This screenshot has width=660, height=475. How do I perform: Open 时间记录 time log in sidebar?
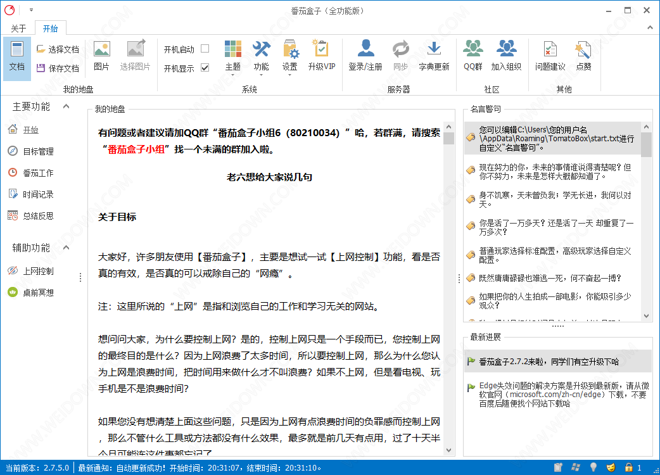31,194
